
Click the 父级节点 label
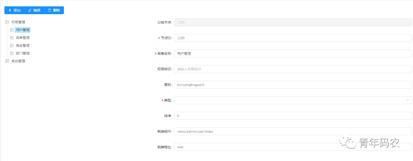[165, 23]
